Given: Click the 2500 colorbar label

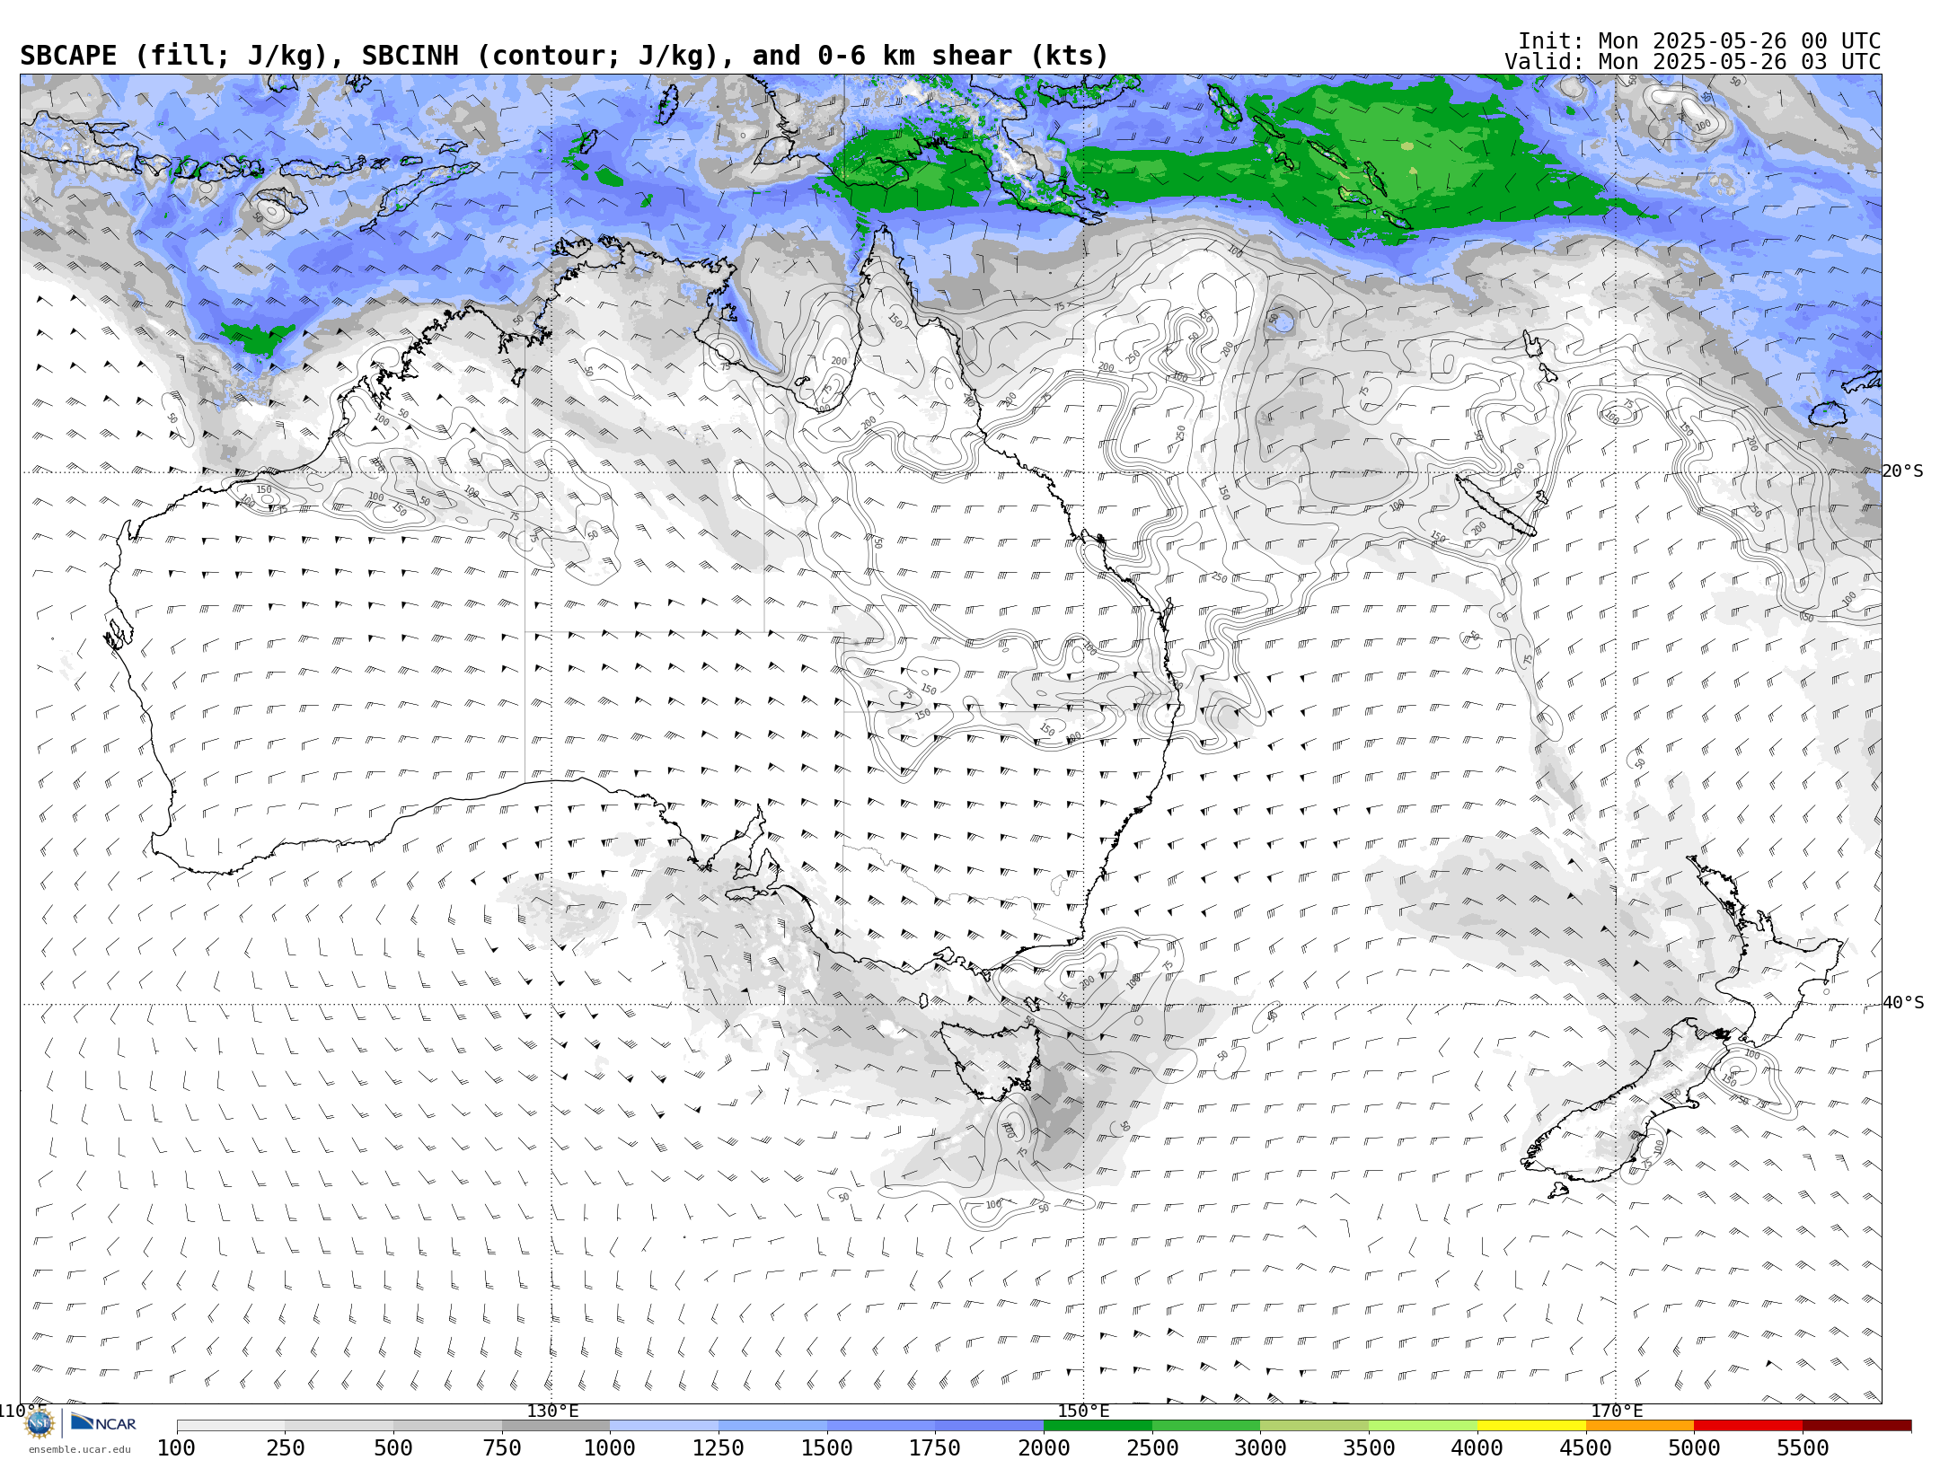Looking at the screenshot, I should click(x=1152, y=1447).
